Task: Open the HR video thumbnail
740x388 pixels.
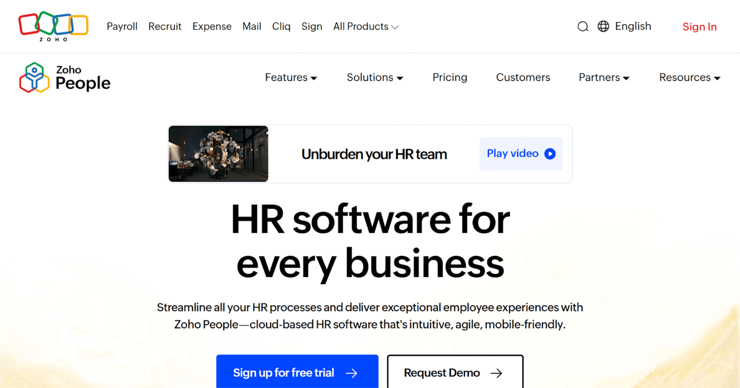Action: tap(218, 154)
